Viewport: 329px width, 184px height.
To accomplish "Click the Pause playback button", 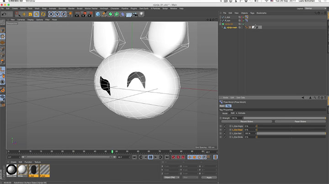I will 151,157.
